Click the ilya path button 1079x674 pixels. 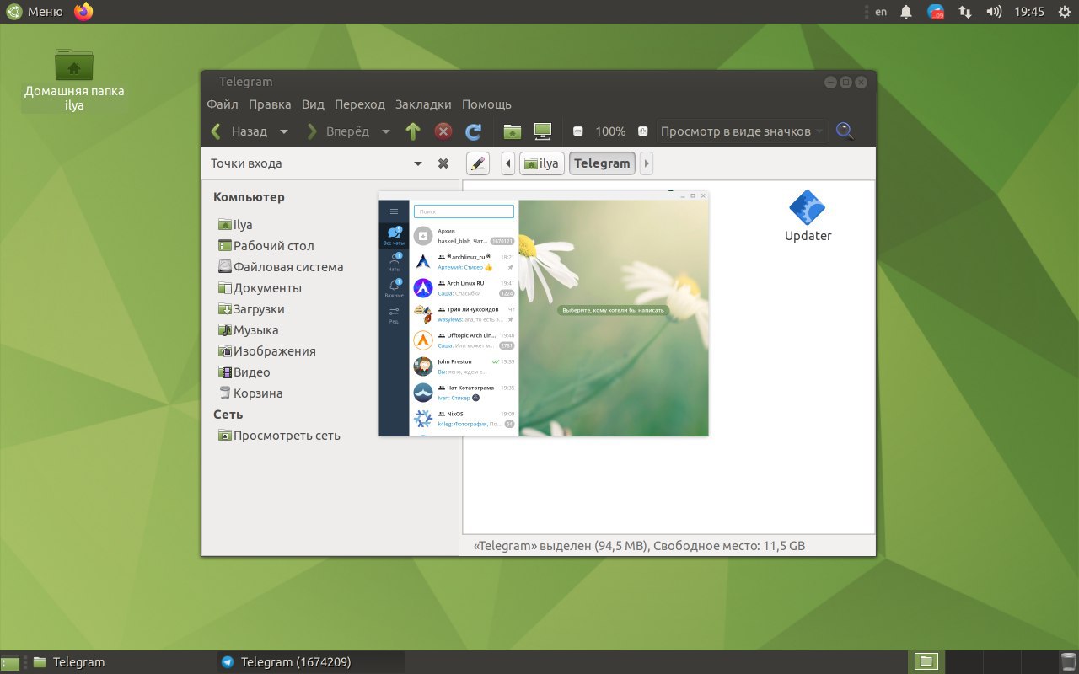tap(541, 163)
